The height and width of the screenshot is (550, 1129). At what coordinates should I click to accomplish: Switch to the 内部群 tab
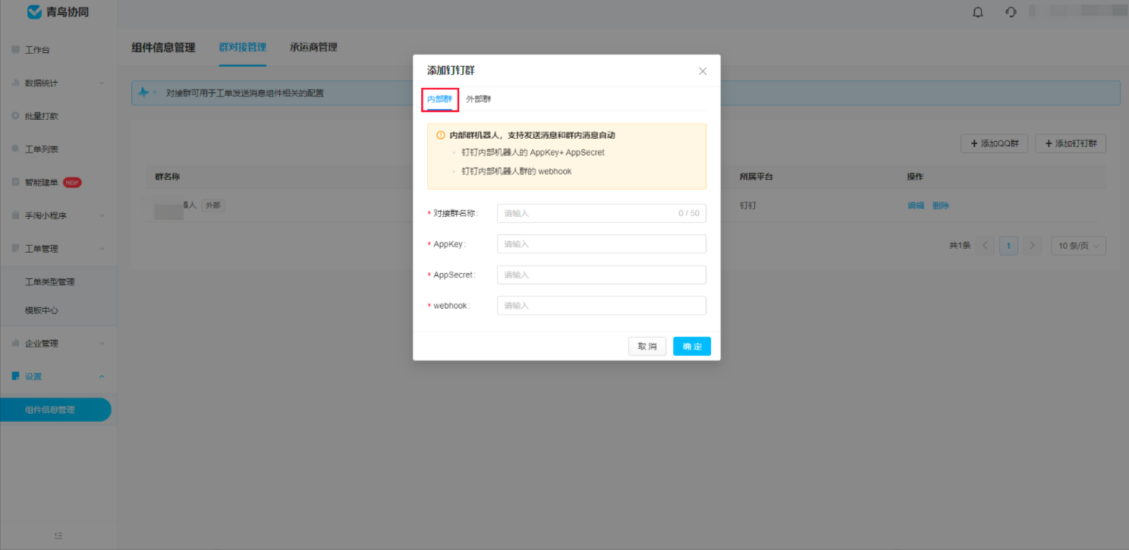[x=439, y=99]
